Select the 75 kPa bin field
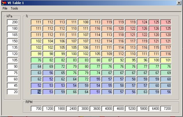 point(12,73)
